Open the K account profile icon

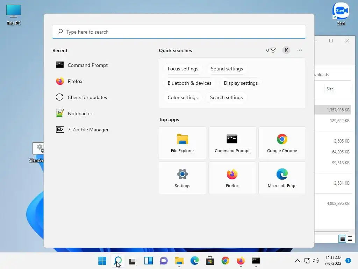[286, 50]
